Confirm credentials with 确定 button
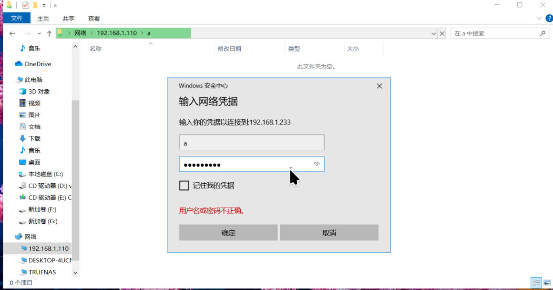Viewport: 553px width, 290px height. pyautogui.click(x=228, y=233)
